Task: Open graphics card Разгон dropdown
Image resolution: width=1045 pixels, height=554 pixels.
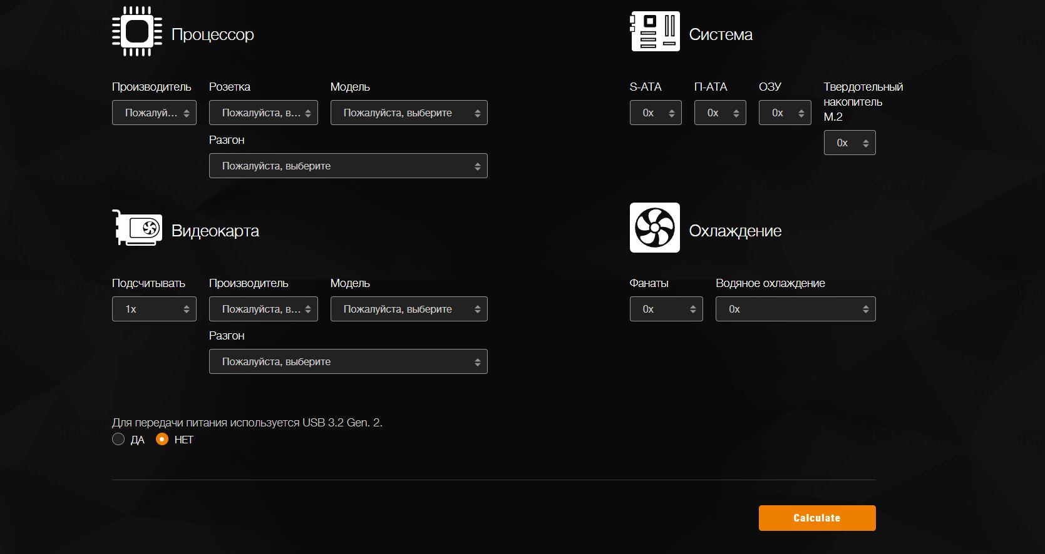Action: coord(348,361)
